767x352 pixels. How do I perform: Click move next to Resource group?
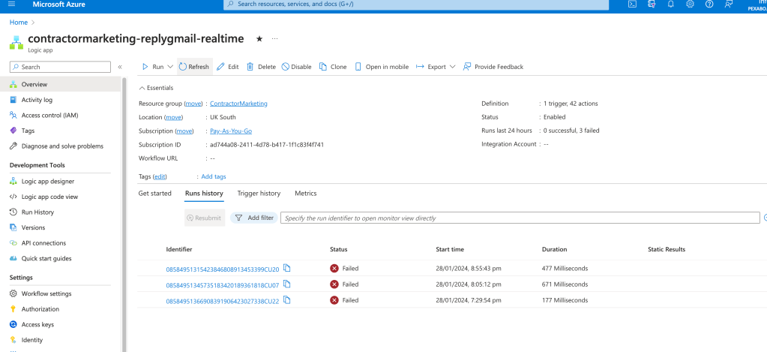click(193, 104)
